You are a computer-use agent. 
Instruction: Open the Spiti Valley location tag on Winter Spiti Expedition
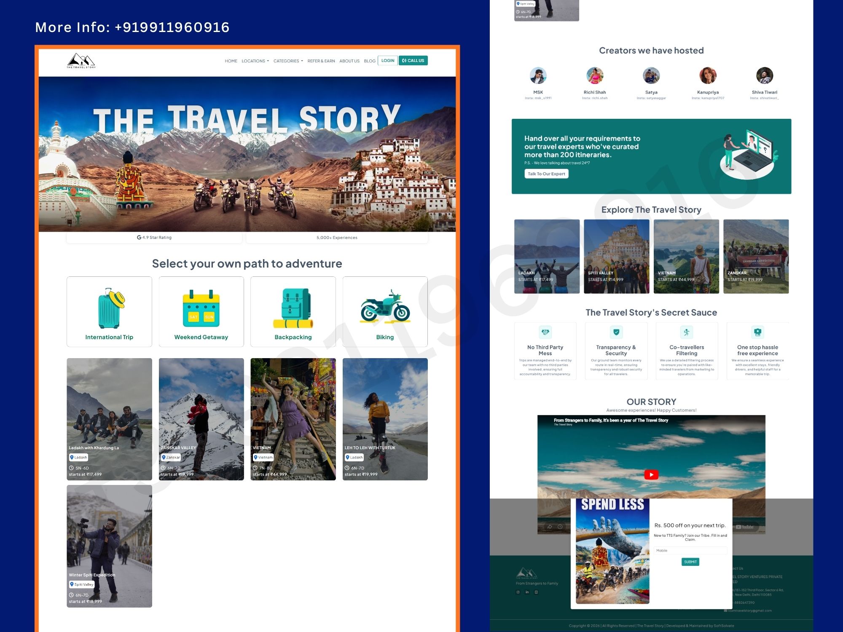(x=83, y=584)
